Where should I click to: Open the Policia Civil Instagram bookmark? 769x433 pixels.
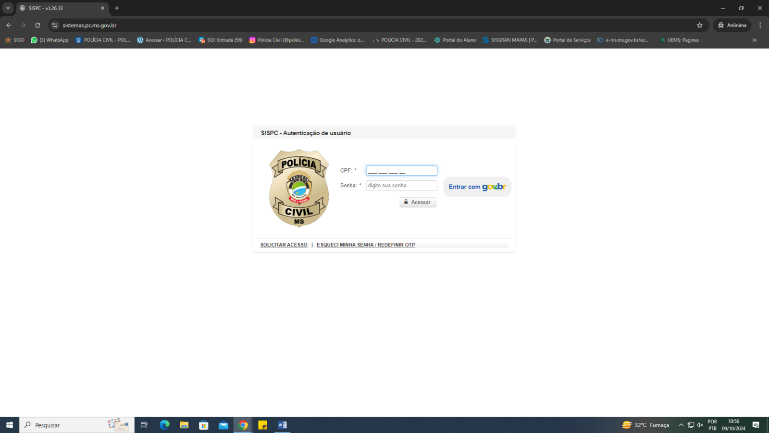pos(277,40)
